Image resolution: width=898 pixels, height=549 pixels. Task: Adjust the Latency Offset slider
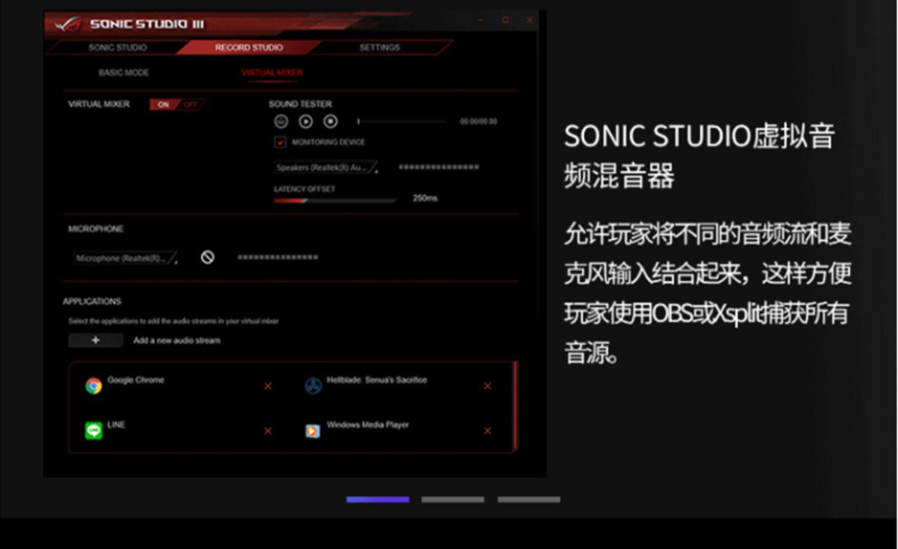pos(335,201)
